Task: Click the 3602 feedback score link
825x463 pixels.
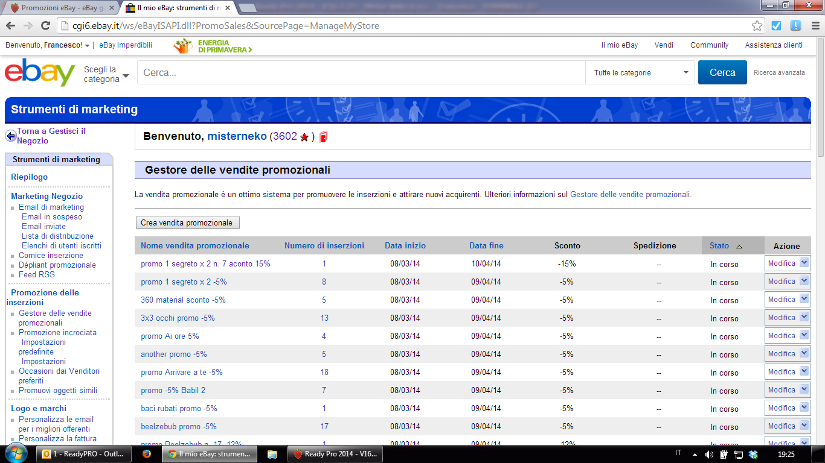Action: (285, 136)
